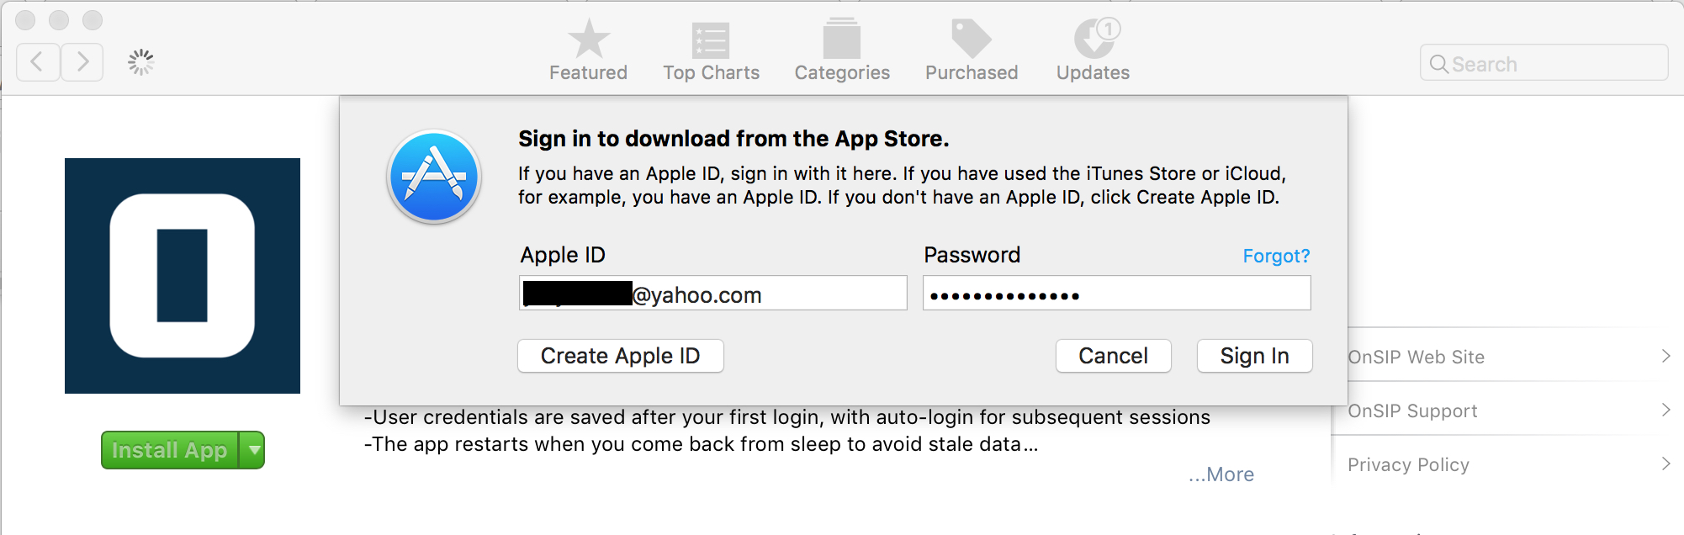The height and width of the screenshot is (535, 1684).
Task: Click into the Password field
Action: coord(1116,294)
